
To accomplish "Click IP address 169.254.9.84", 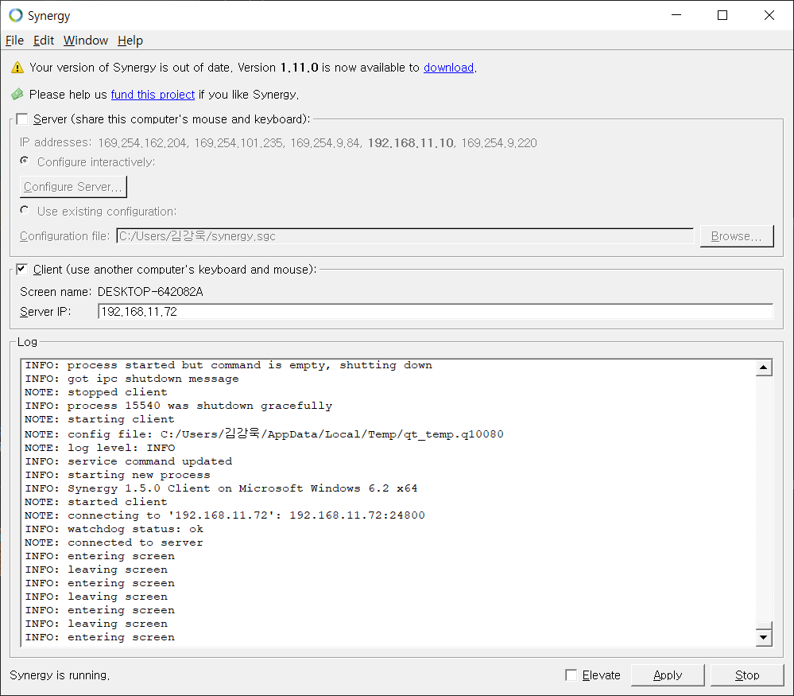I will [325, 143].
